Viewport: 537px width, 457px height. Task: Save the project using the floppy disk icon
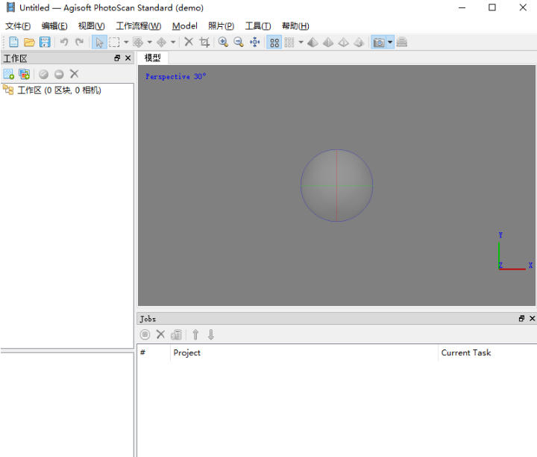(45, 43)
